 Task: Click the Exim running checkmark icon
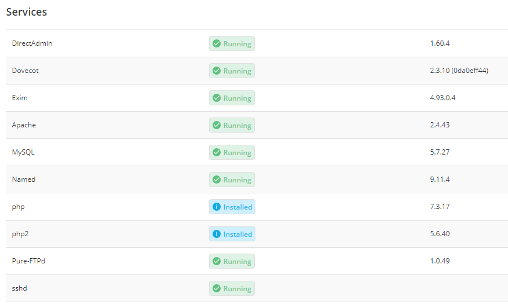coord(217,98)
